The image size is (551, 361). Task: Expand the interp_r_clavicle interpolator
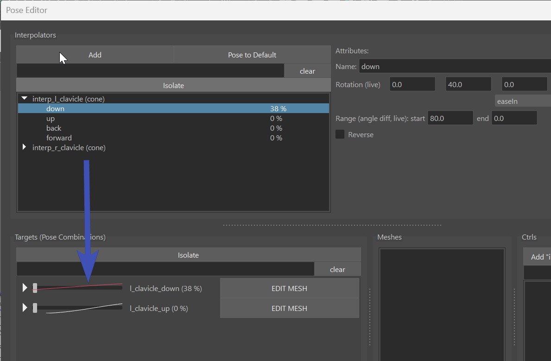tap(24, 147)
